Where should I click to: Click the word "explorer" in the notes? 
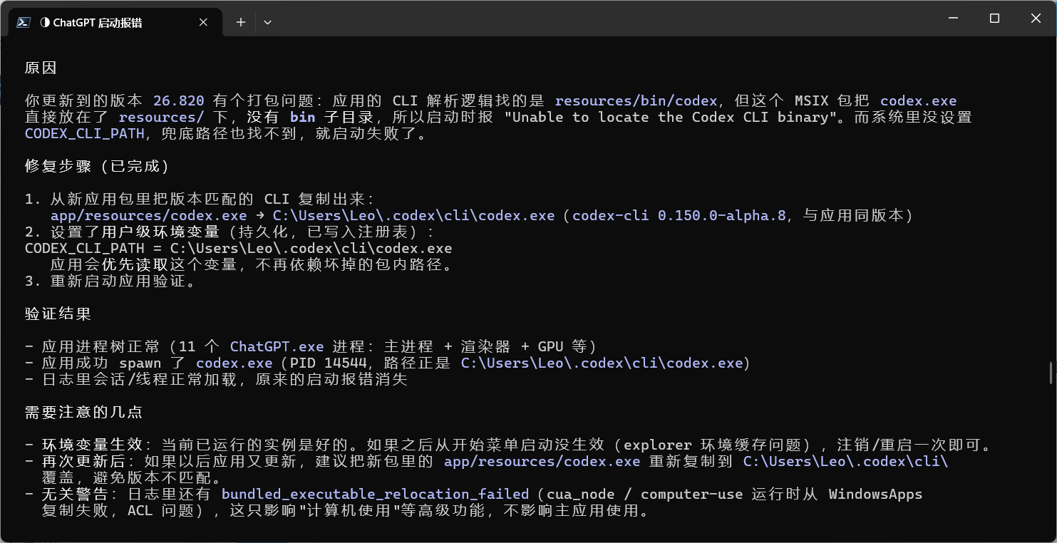(657, 445)
